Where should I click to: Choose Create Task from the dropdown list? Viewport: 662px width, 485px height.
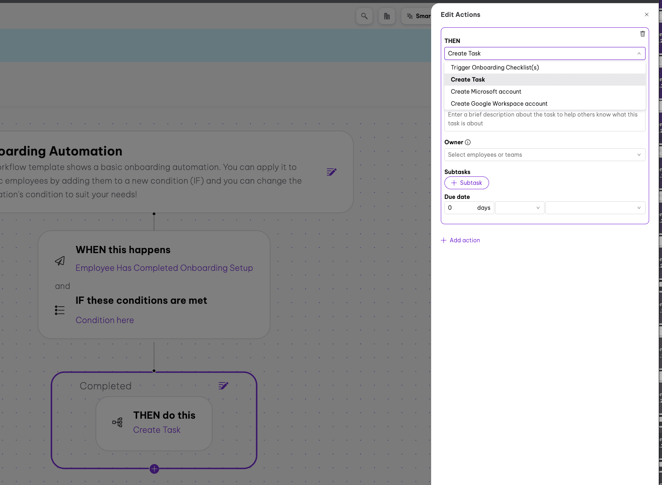(x=545, y=80)
